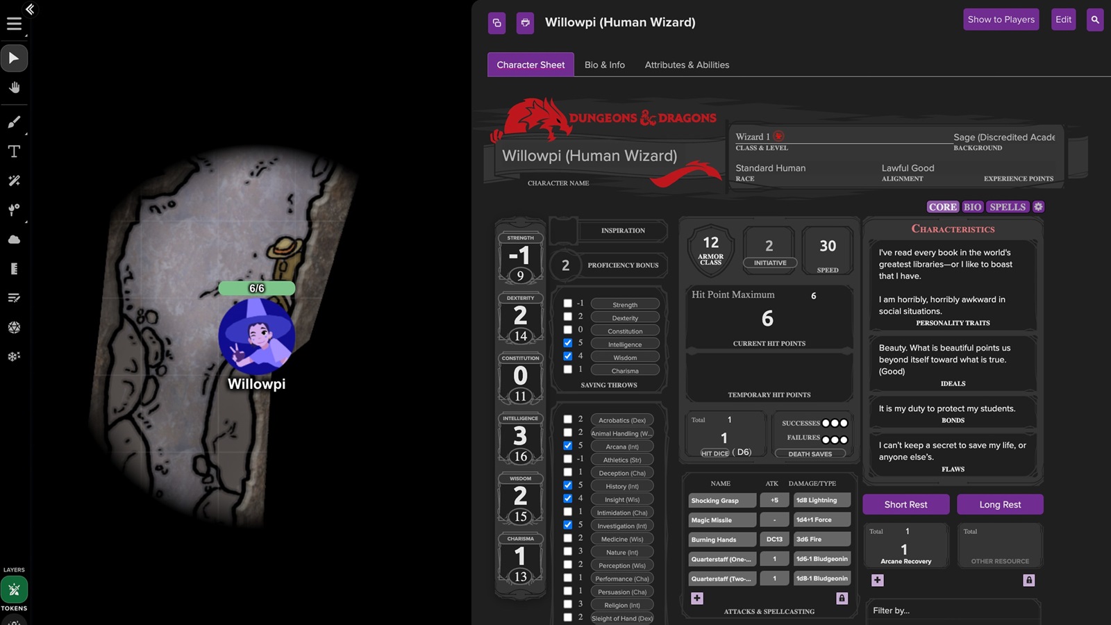The width and height of the screenshot is (1111, 625).
Task: Roll the Persuasion (Cha) skill check
Action: [623, 592]
